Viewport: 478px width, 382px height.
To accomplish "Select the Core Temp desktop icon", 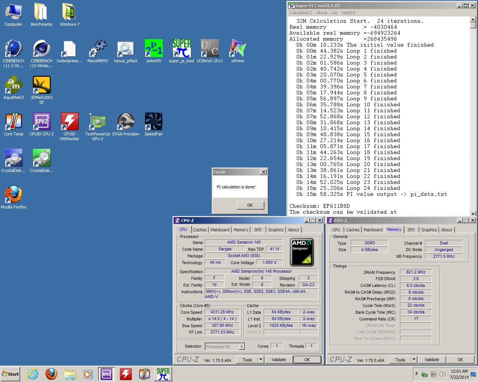I will tap(13, 125).
